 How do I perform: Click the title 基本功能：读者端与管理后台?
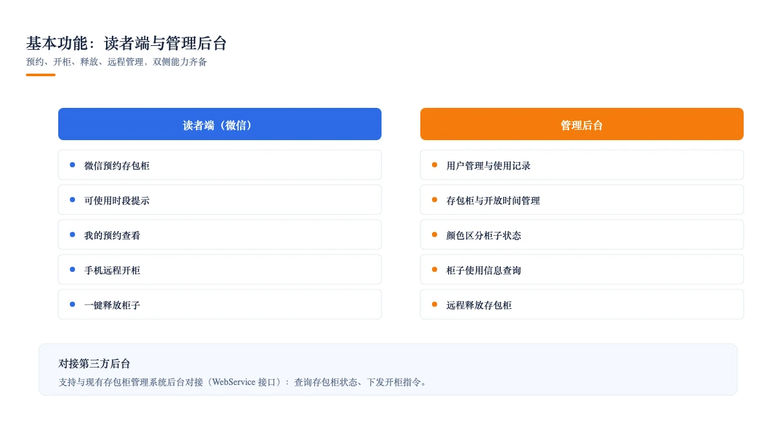pos(126,43)
